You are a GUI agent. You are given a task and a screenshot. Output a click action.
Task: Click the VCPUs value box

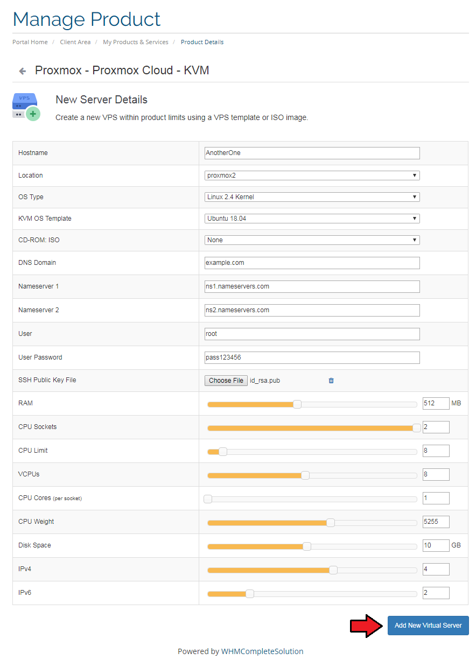pyautogui.click(x=436, y=475)
